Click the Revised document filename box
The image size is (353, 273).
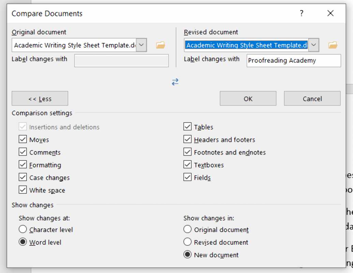[246, 45]
